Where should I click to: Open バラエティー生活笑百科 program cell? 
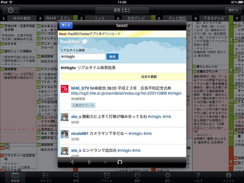click(18, 162)
